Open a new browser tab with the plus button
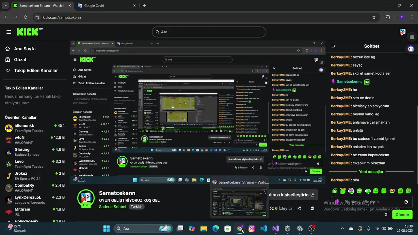Image resolution: width=418 pixels, height=235 pixels. [144, 6]
